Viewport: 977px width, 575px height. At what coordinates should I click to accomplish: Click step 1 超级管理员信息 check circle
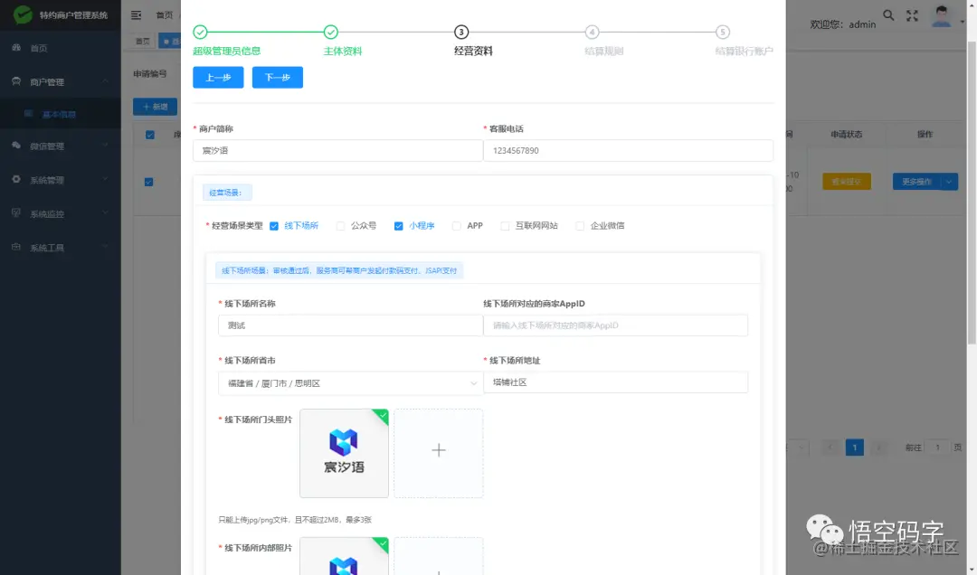click(x=200, y=32)
